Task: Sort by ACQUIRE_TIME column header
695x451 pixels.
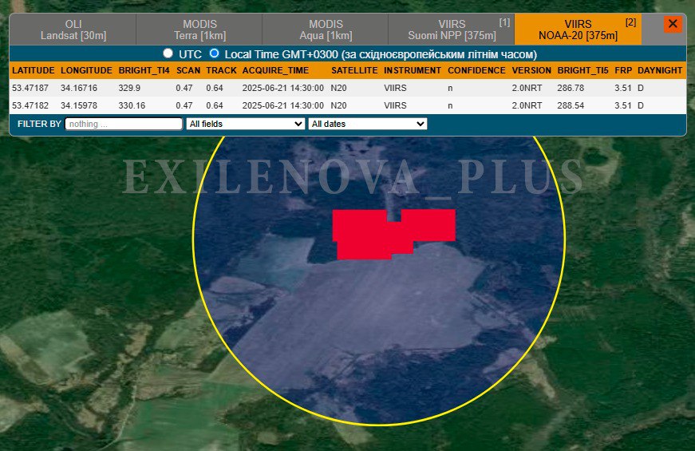Action: (x=275, y=70)
